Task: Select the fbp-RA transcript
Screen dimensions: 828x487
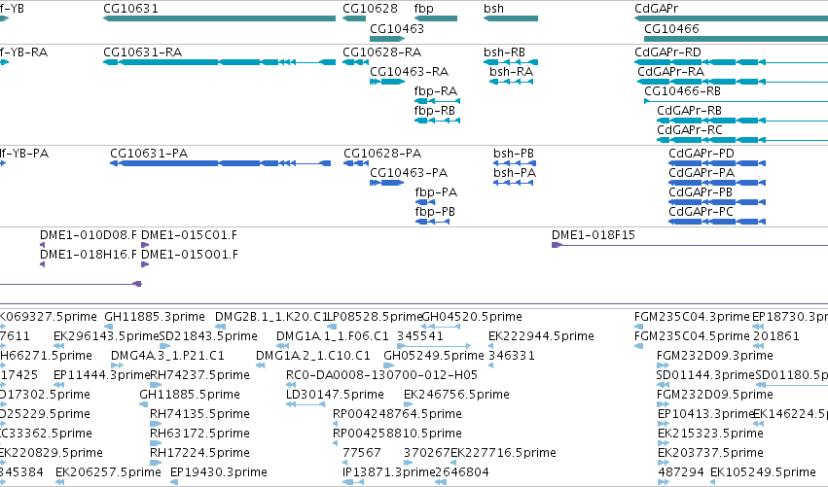Action: [437, 101]
